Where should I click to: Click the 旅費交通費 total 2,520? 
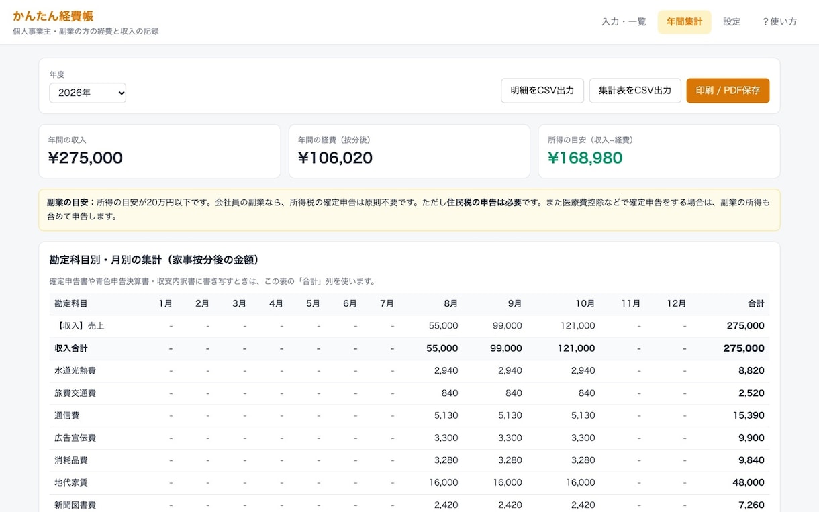pos(751,393)
